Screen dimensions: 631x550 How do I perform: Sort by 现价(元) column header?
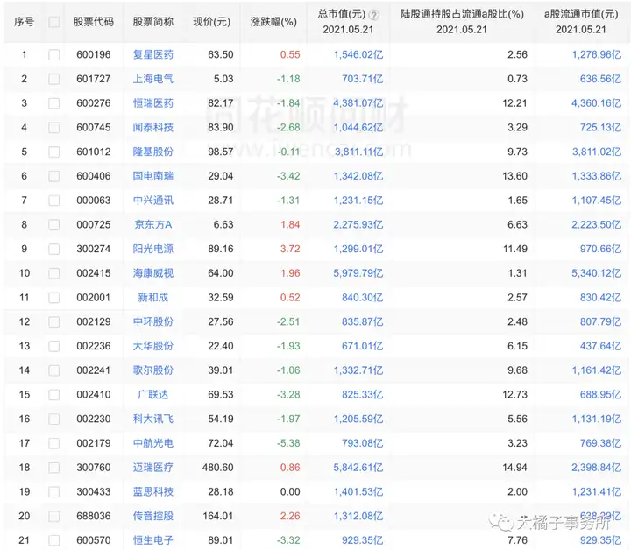pos(212,22)
